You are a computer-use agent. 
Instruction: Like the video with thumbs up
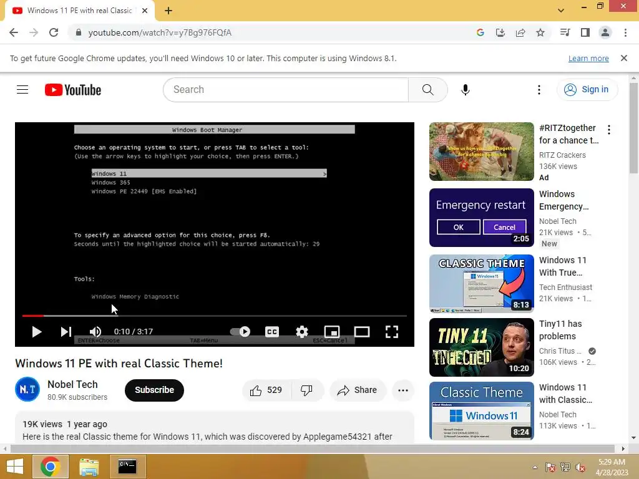pos(267,390)
